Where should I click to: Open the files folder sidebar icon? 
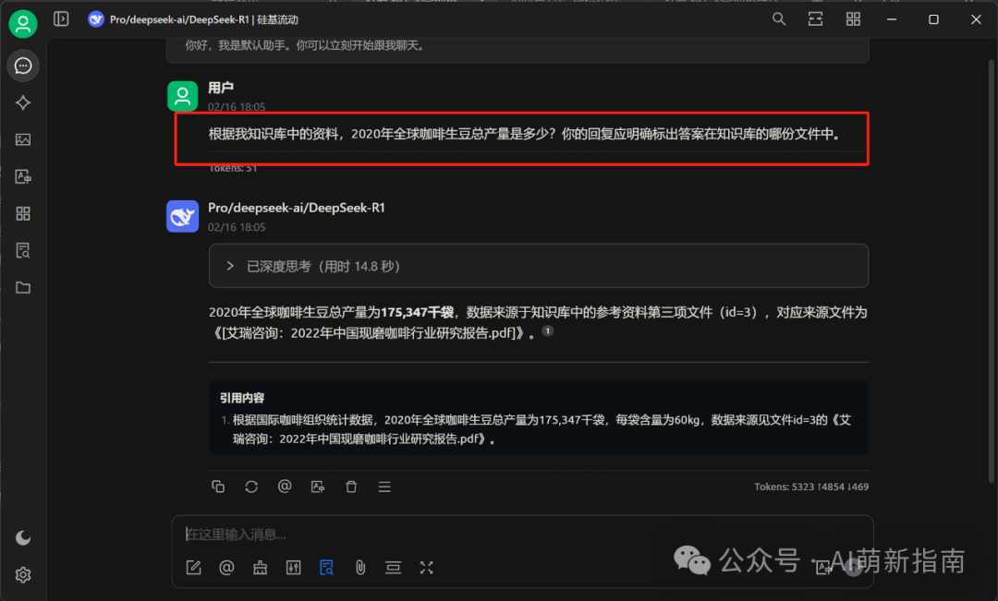[x=23, y=287]
